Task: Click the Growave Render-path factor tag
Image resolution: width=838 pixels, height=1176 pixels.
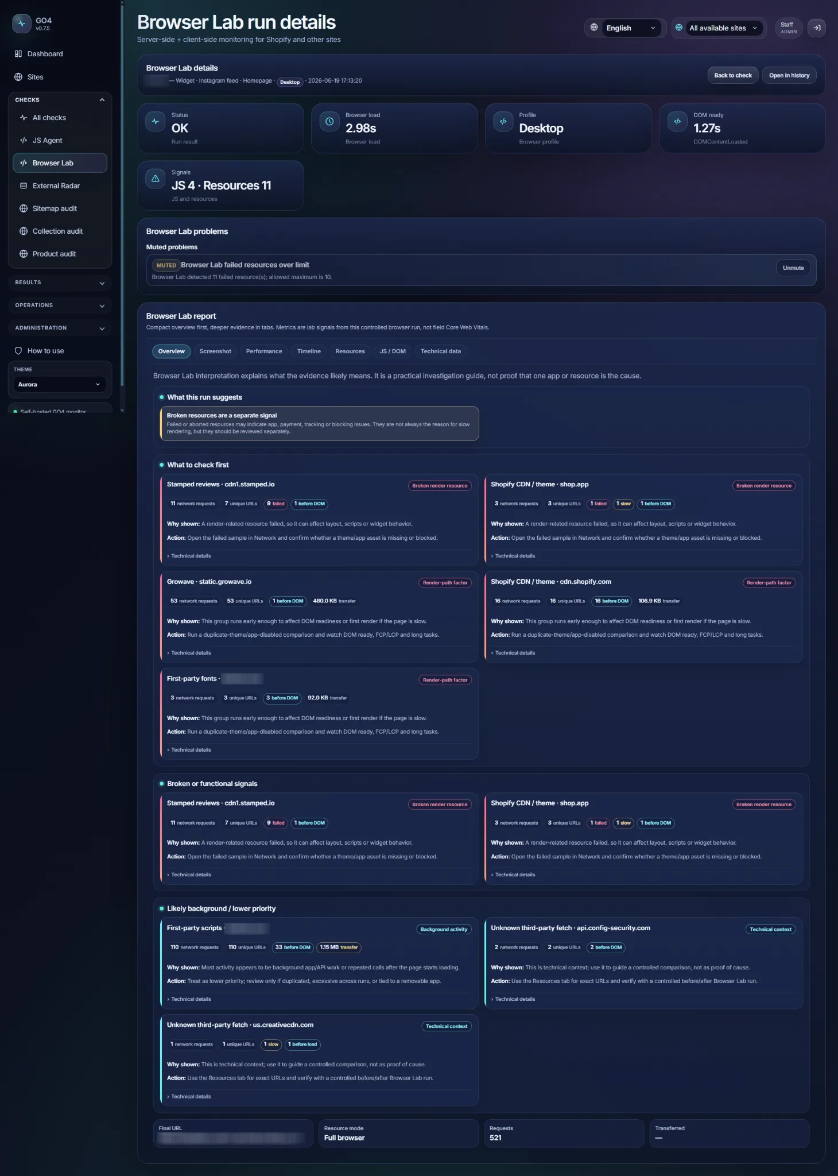Action: 445,583
